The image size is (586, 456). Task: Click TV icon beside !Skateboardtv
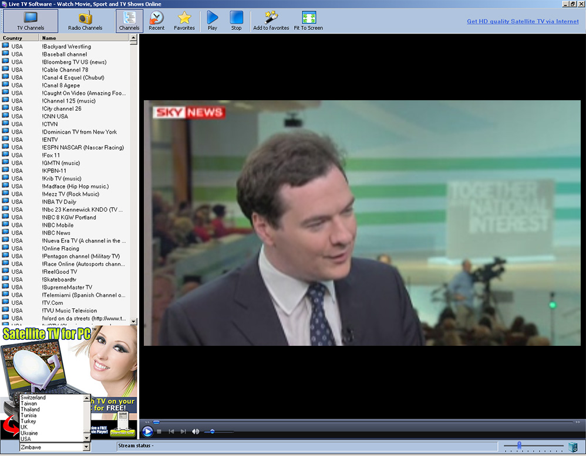point(6,279)
